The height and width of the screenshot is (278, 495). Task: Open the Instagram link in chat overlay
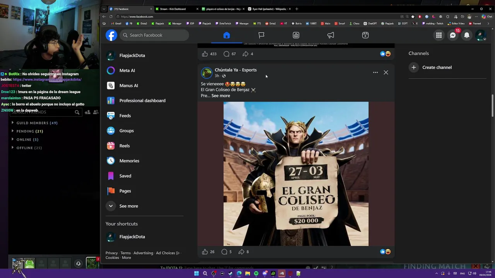click(x=47, y=80)
